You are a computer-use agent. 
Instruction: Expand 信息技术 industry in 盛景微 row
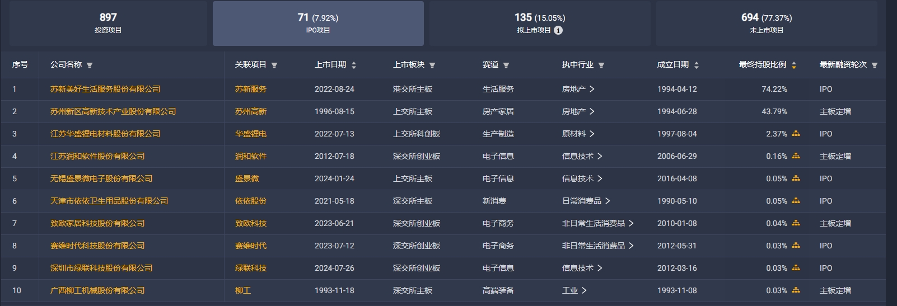[600, 178]
